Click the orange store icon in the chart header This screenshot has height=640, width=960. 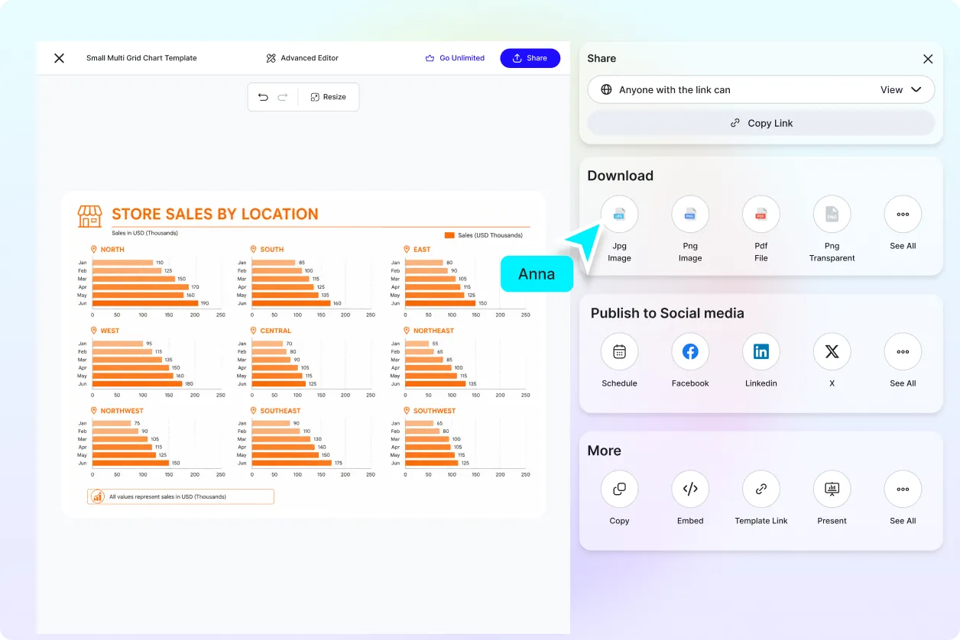tap(89, 216)
